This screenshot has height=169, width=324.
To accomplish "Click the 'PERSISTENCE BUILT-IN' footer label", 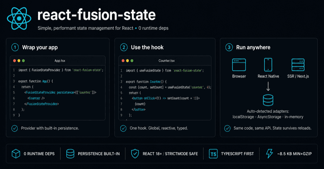I will point(99,154).
